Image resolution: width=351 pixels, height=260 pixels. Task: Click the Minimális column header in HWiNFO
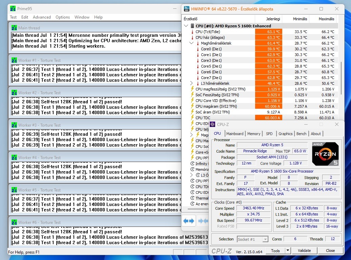pos(296,19)
